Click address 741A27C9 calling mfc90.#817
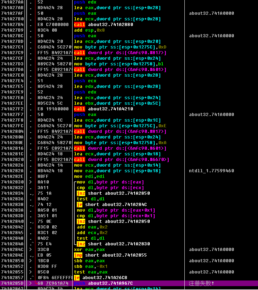This screenshot has width=258, height=290. (x=12, y=53)
